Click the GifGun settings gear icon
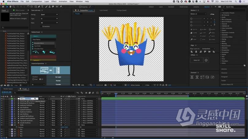This screenshot has height=139, width=248. tap(206, 60)
